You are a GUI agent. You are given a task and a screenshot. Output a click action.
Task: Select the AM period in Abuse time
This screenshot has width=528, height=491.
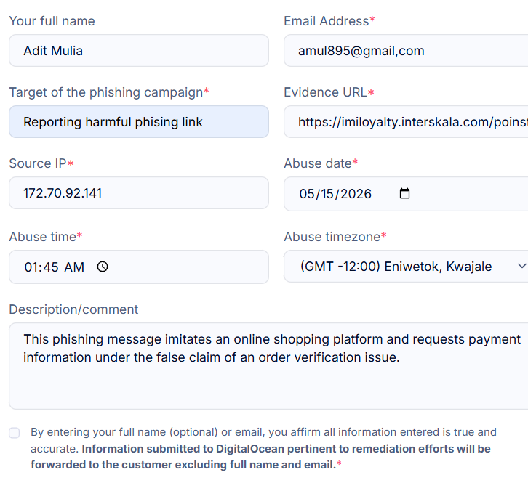(74, 267)
